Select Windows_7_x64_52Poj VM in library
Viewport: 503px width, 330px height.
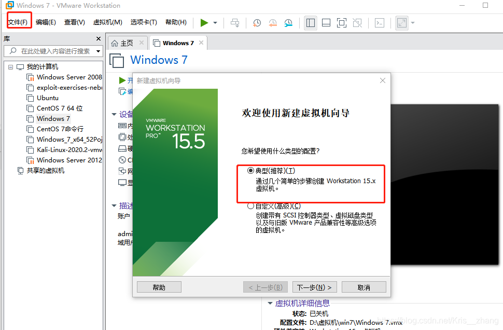click(x=64, y=140)
